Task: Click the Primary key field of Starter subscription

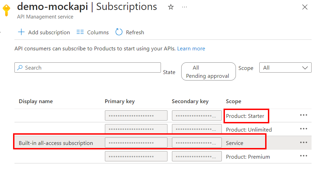Action: (x=136, y=115)
